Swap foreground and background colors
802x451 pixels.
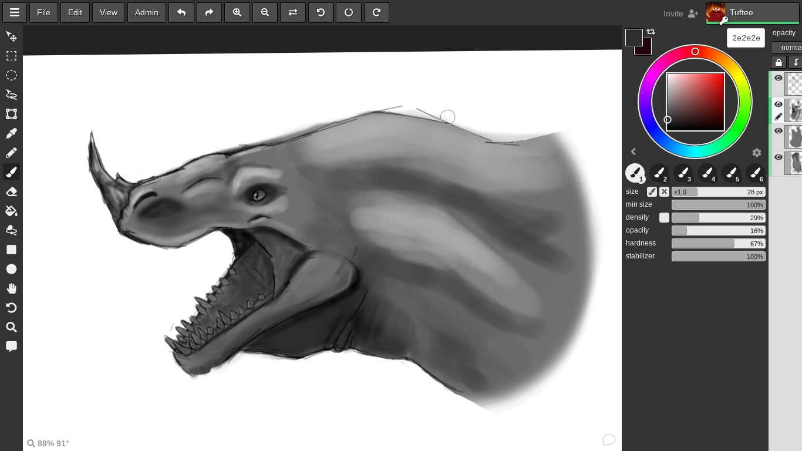651,32
